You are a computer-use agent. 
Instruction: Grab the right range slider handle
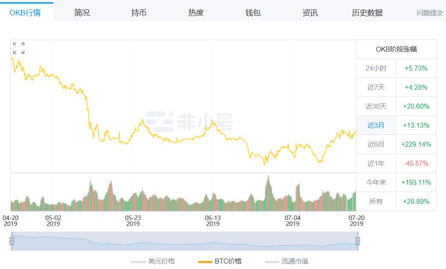[358, 241]
